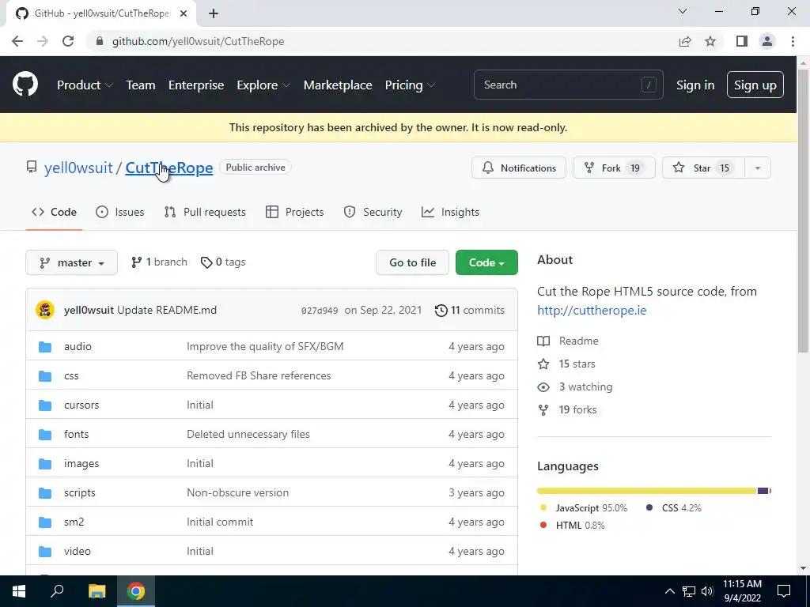The height and width of the screenshot is (607, 810).
Task: View the 1 branch list
Action: [159, 262]
